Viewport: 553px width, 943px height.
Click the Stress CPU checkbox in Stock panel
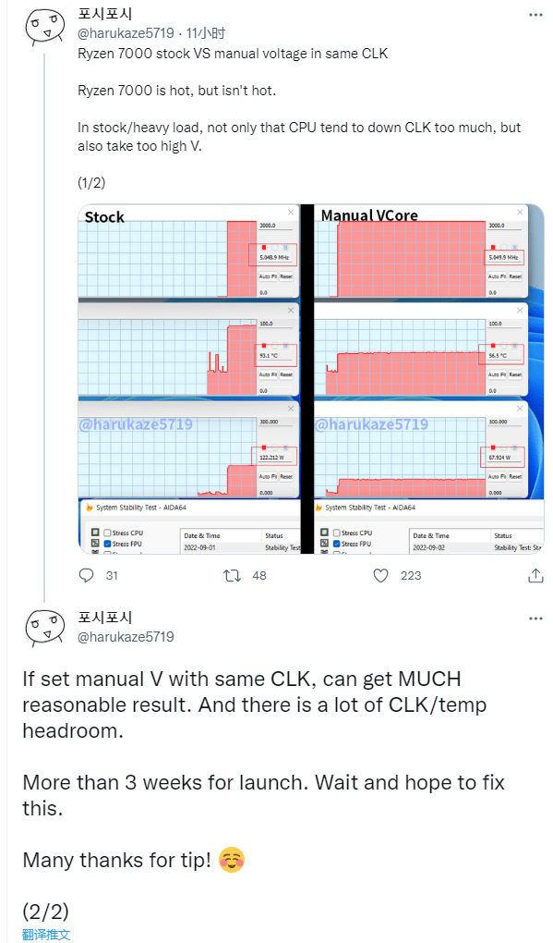pyautogui.click(x=107, y=533)
